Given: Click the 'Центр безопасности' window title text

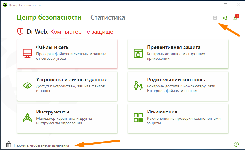Looking at the screenshot, I should pos(25,5).
